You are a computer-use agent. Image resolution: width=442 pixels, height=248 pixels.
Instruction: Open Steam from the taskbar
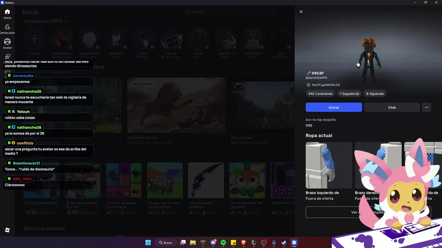point(284,242)
